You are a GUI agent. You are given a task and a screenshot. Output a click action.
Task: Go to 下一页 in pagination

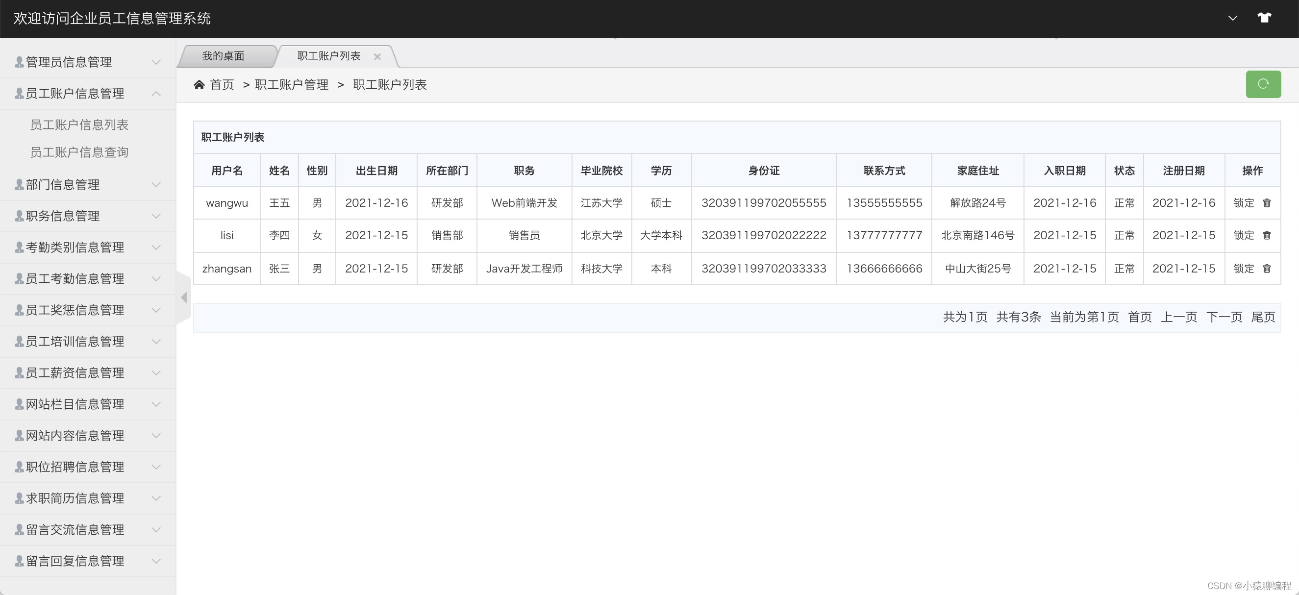[x=1224, y=317]
